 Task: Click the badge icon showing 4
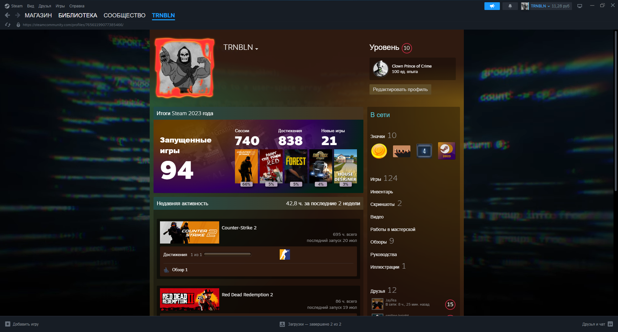(424, 151)
